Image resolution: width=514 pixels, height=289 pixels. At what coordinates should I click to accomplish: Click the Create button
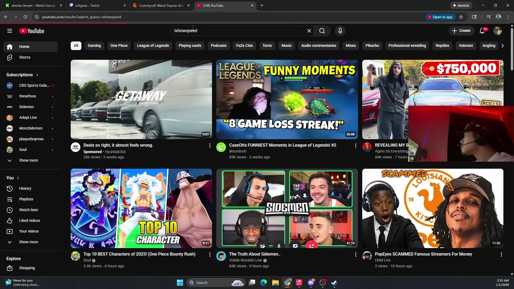[461, 31]
